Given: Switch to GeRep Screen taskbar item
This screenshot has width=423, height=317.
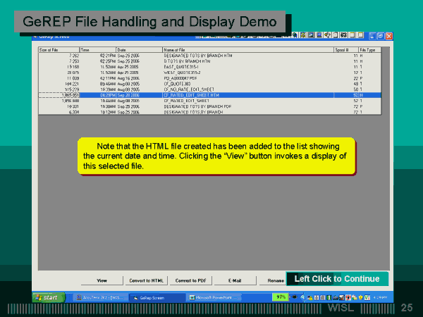Looking at the screenshot, I should click(149, 298).
